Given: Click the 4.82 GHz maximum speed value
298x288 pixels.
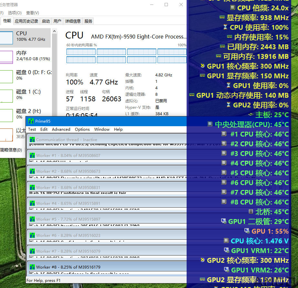Looking at the screenshot, I should point(164,75).
